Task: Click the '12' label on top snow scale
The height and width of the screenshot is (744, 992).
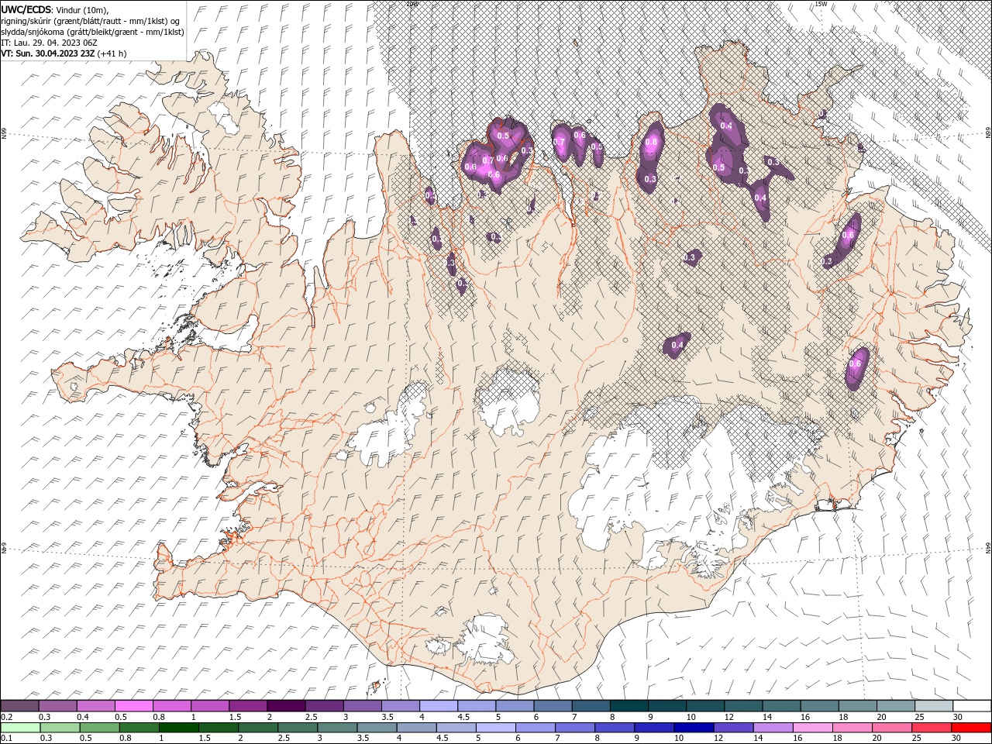Action: tap(729, 717)
